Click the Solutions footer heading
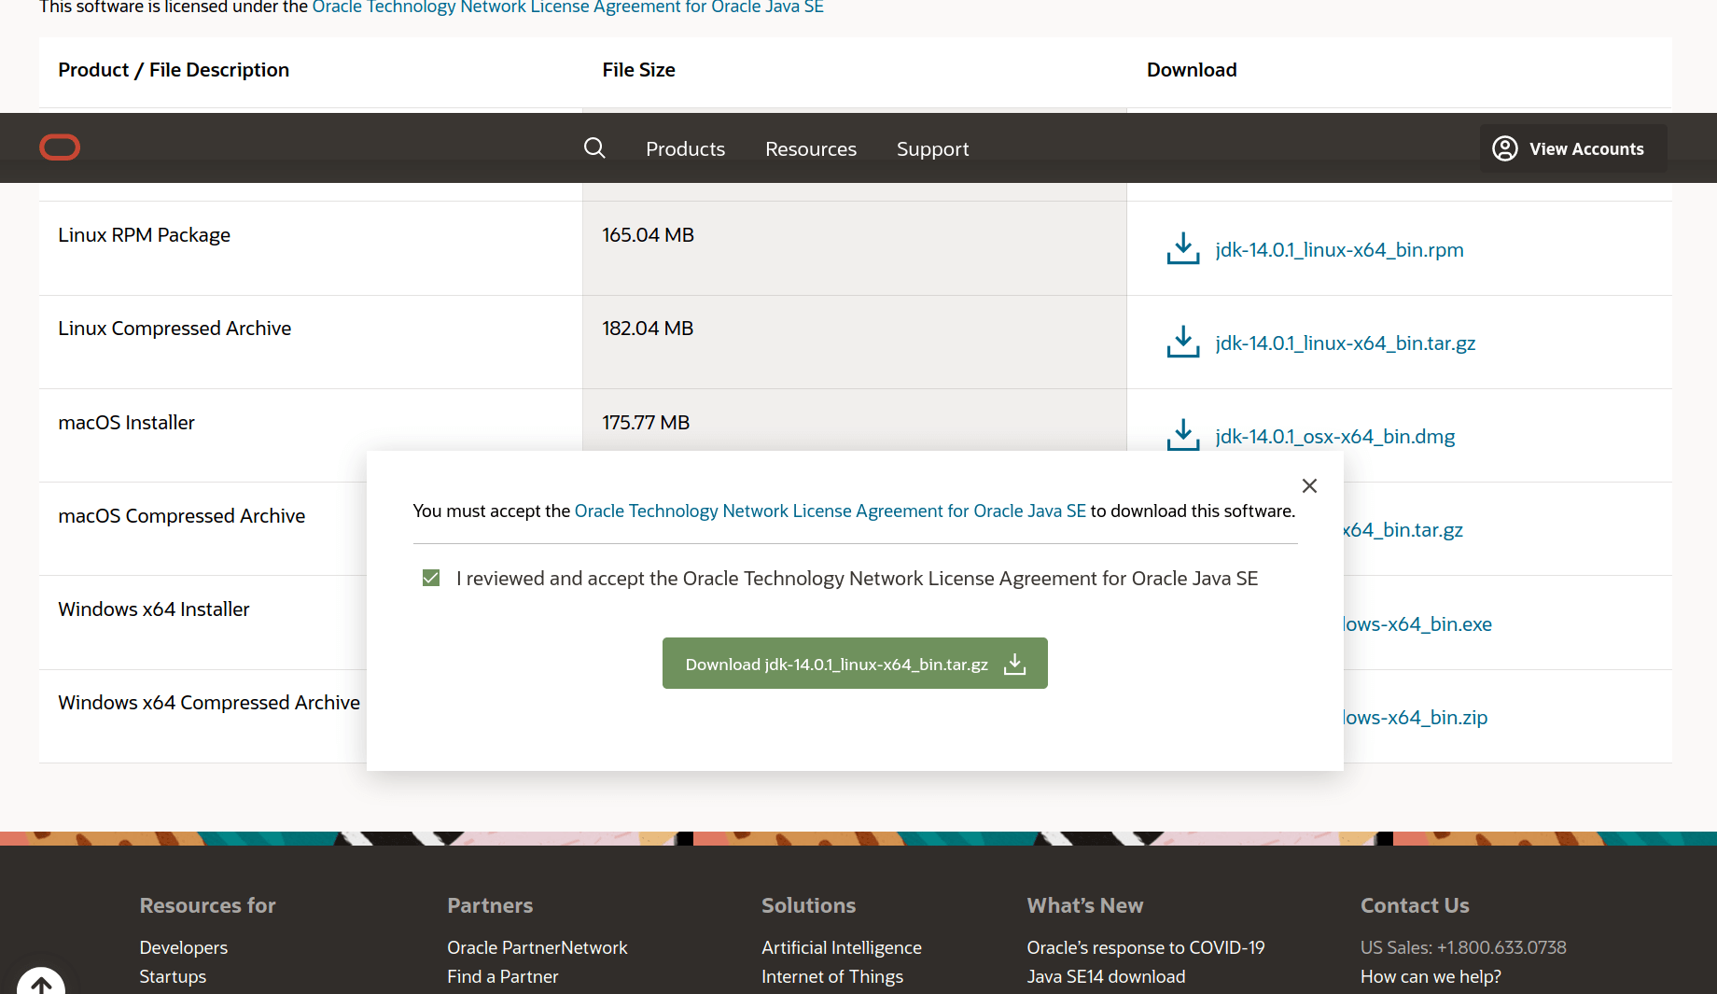This screenshot has height=994, width=1717. [808, 905]
